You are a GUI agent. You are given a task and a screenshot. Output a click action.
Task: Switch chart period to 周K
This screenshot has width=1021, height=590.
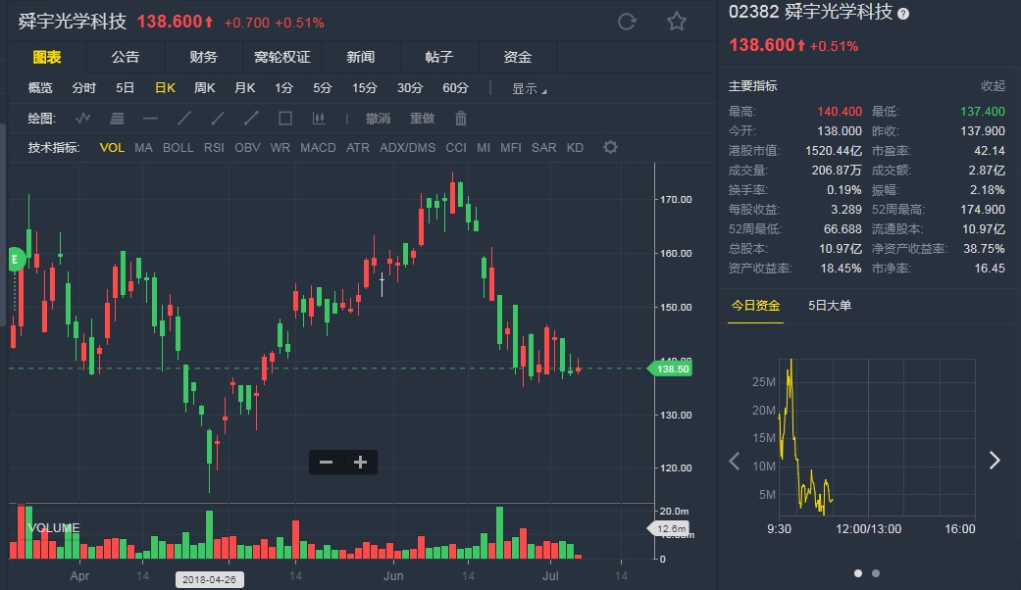point(204,88)
